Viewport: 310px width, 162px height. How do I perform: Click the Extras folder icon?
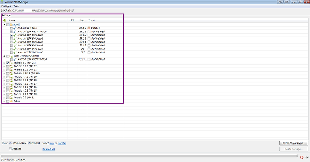[11, 101]
